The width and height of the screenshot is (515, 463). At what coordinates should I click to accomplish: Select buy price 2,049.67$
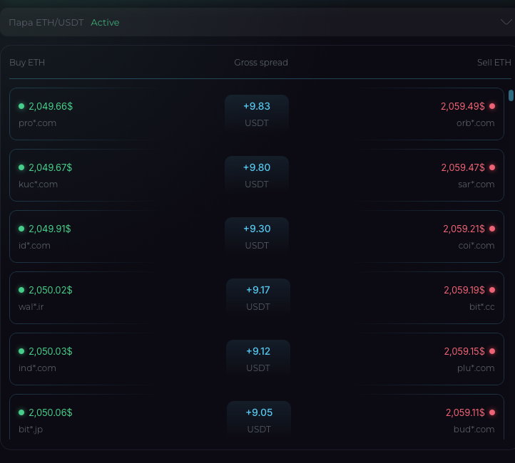pos(50,167)
